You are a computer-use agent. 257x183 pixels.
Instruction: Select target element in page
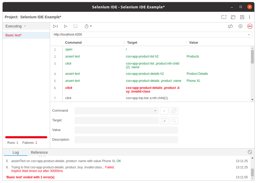pyautogui.click(x=164, y=121)
